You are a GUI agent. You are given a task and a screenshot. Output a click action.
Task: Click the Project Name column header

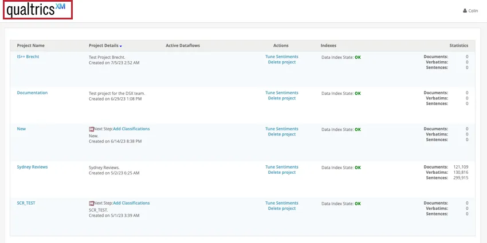point(30,46)
